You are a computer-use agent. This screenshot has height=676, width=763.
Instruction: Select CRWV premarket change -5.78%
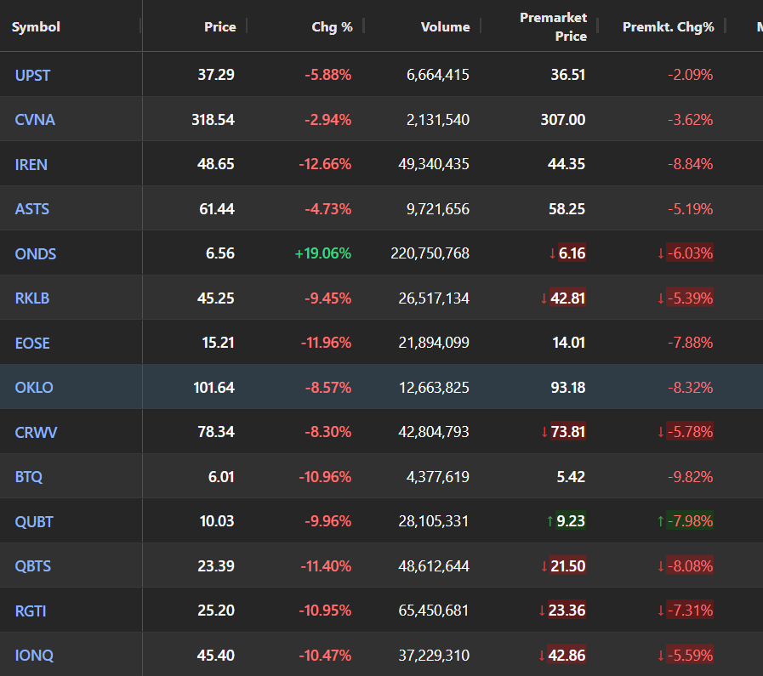(x=690, y=432)
